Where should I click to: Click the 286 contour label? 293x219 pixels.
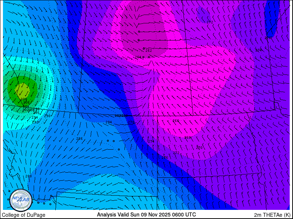pos(79,139)
